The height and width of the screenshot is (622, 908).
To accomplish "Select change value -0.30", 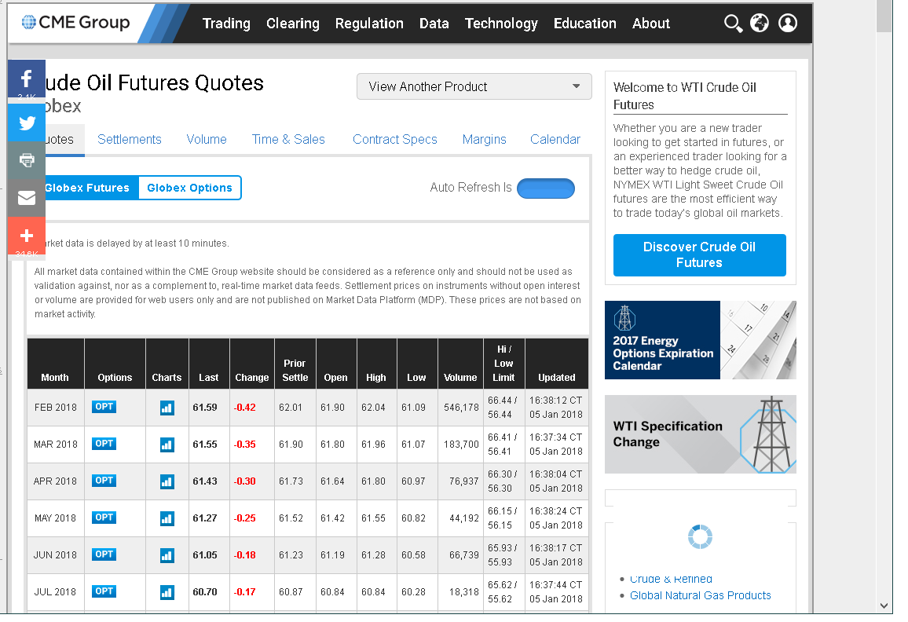I will click(x=245, y=481).
